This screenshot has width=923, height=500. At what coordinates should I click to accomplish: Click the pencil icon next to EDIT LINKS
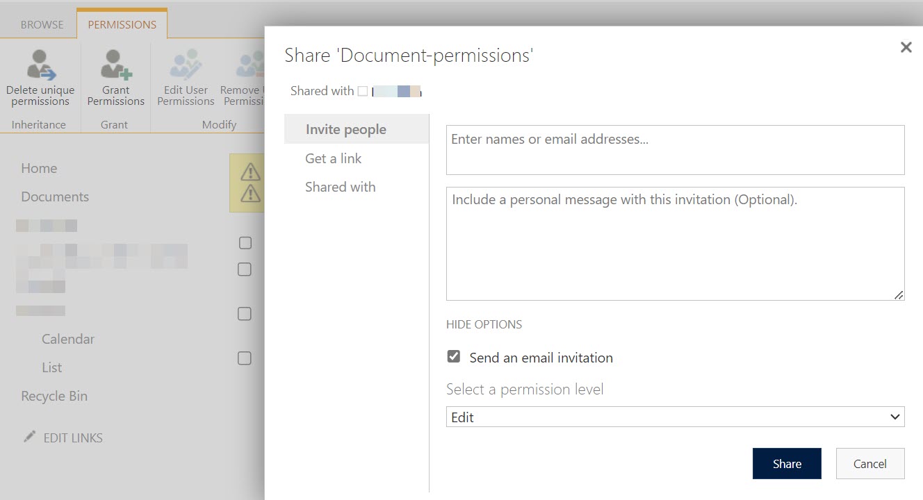click(x=28, y=436)
